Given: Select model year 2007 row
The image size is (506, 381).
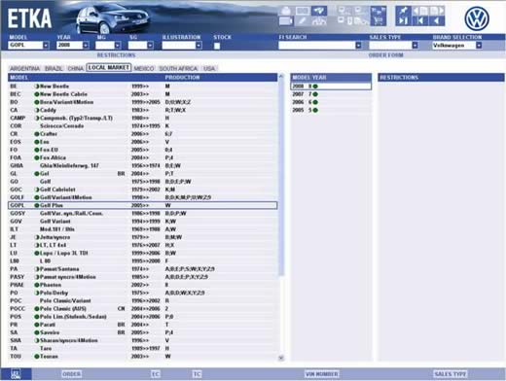Looking at the screenshot, I should pos(331,94).
